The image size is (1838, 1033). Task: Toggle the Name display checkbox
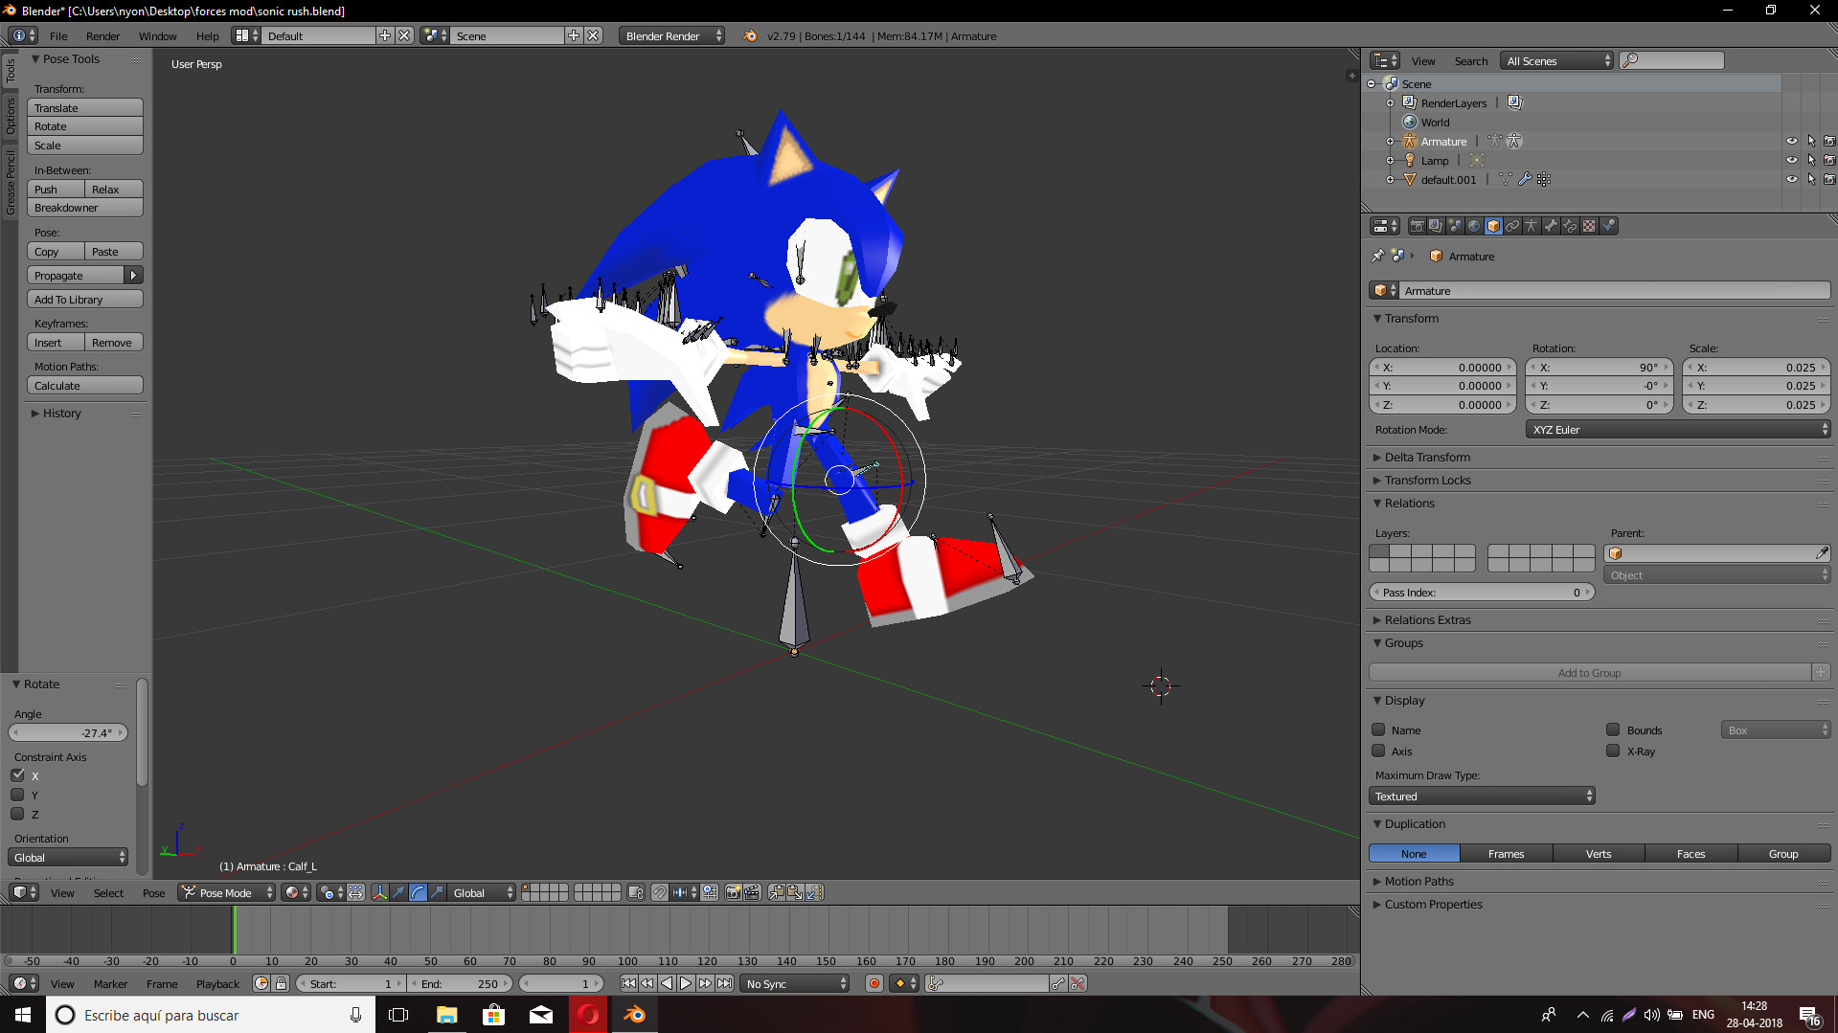click(1378, 730)
